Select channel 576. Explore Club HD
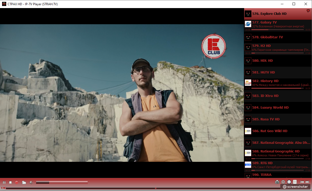The width and height of the screenshot is (312, 191). click(278, 14)
